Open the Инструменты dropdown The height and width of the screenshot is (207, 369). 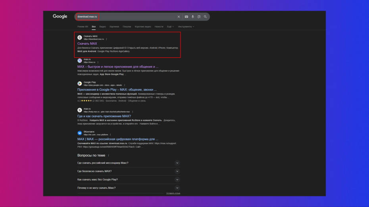coord(186,27)
